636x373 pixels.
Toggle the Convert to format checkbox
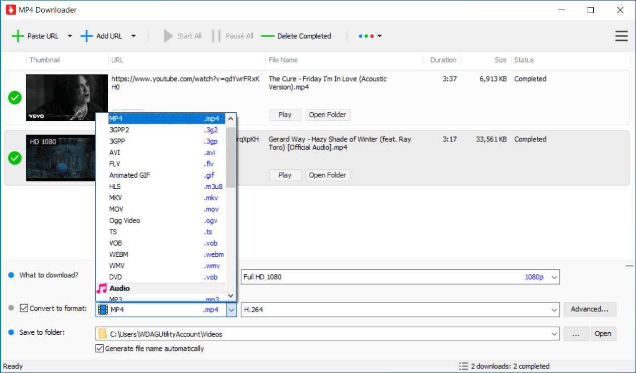pyautogui.click(x=24, y=308)
